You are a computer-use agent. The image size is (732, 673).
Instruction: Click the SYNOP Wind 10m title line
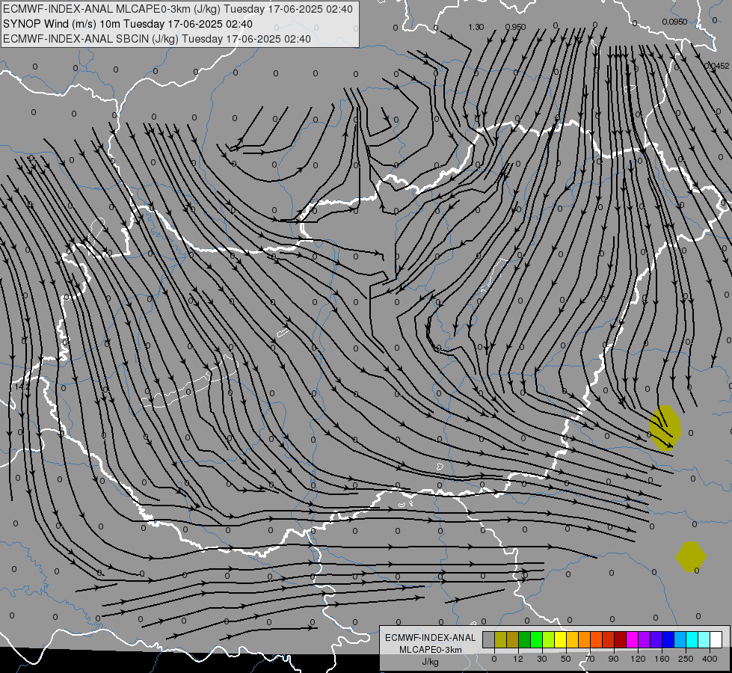click(127, 24)
